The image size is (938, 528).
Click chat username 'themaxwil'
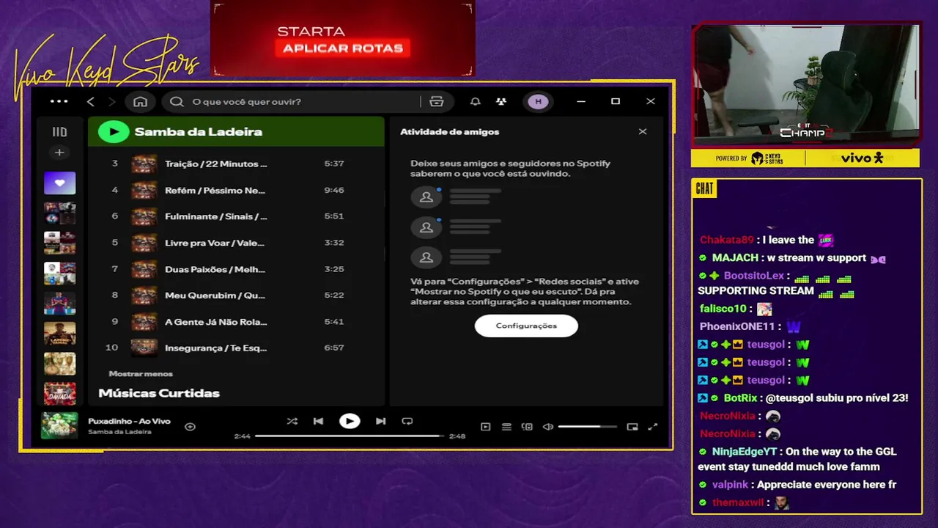[738, 503]
